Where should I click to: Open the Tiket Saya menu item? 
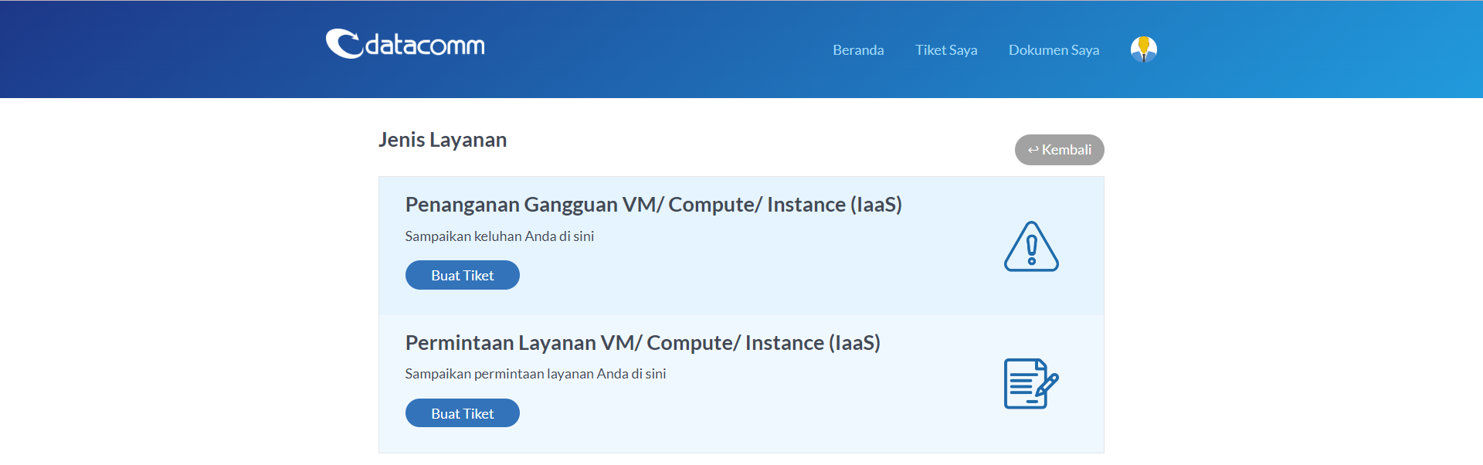point(946,50)
